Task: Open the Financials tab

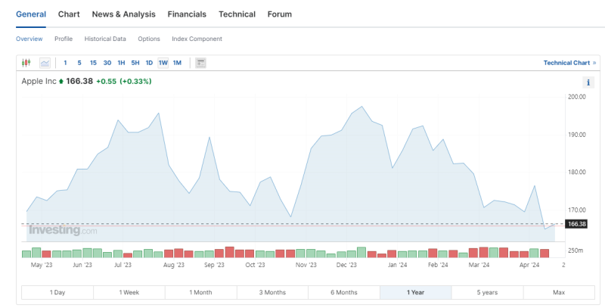Action: [187, 14]
